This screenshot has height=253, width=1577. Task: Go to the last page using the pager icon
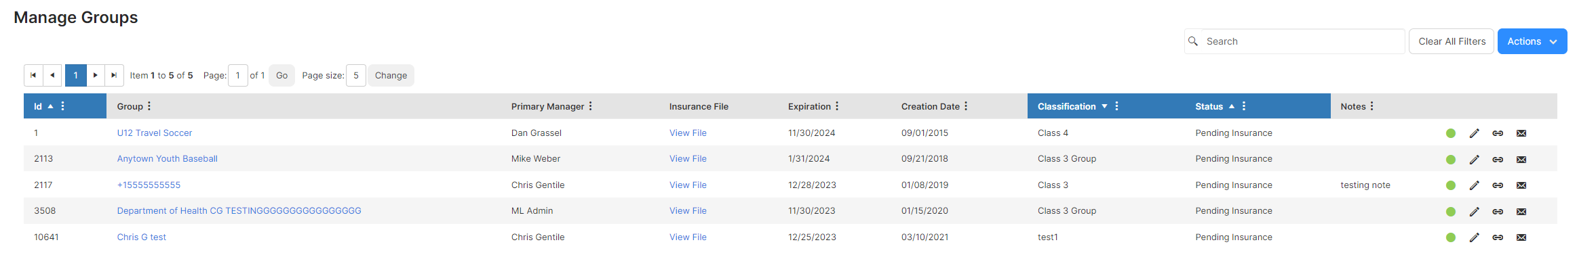click(x=114, y=75)
